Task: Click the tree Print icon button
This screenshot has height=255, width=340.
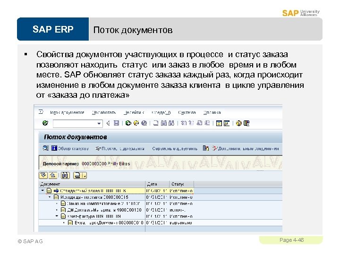Action: click(77, 175)
